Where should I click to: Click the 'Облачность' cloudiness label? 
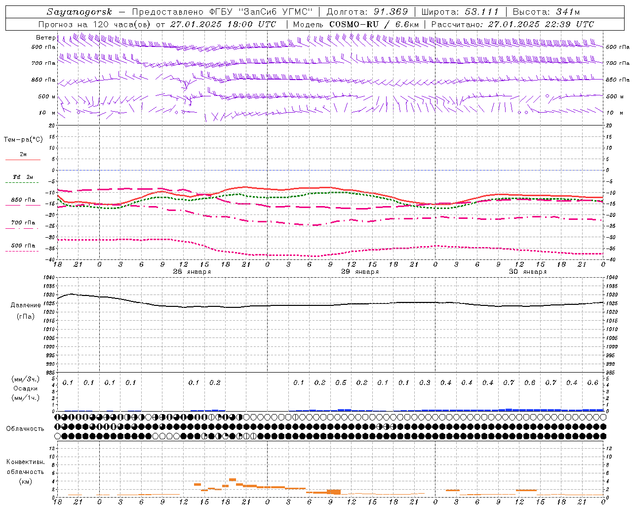(25, 429)
